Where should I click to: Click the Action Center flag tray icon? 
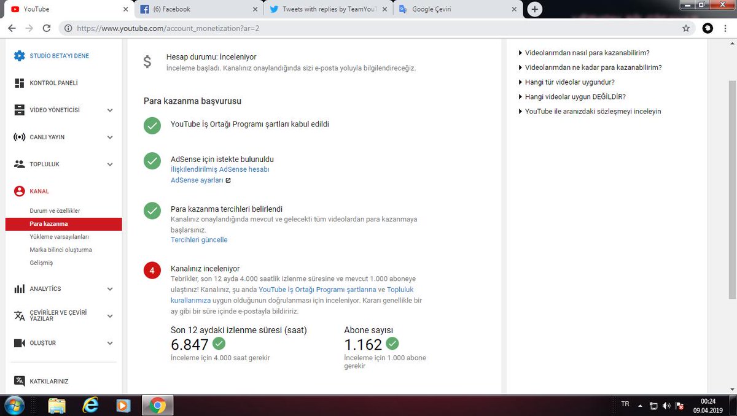point(680,406)
